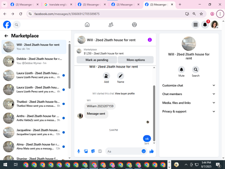Viewport: 225px width, 169px height.
Task: Open Windows Start button
Action: pyautogui.click(x=5, y=164)
